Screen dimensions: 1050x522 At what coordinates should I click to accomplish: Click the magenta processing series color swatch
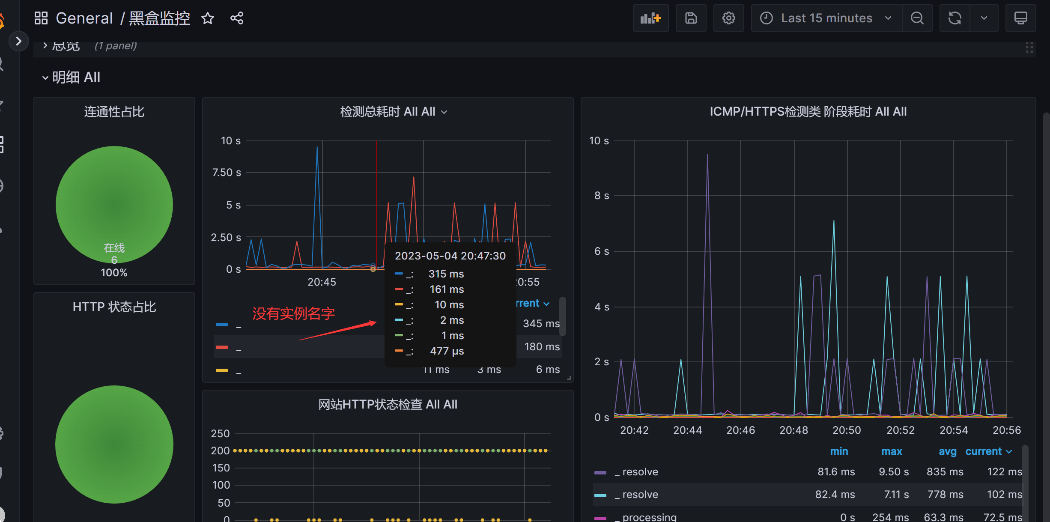click(x=600, y=518)
